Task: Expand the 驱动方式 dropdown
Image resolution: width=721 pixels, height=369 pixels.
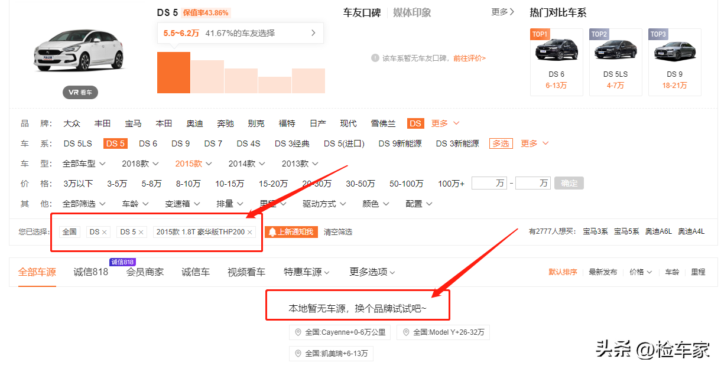Action: point(324,204)
